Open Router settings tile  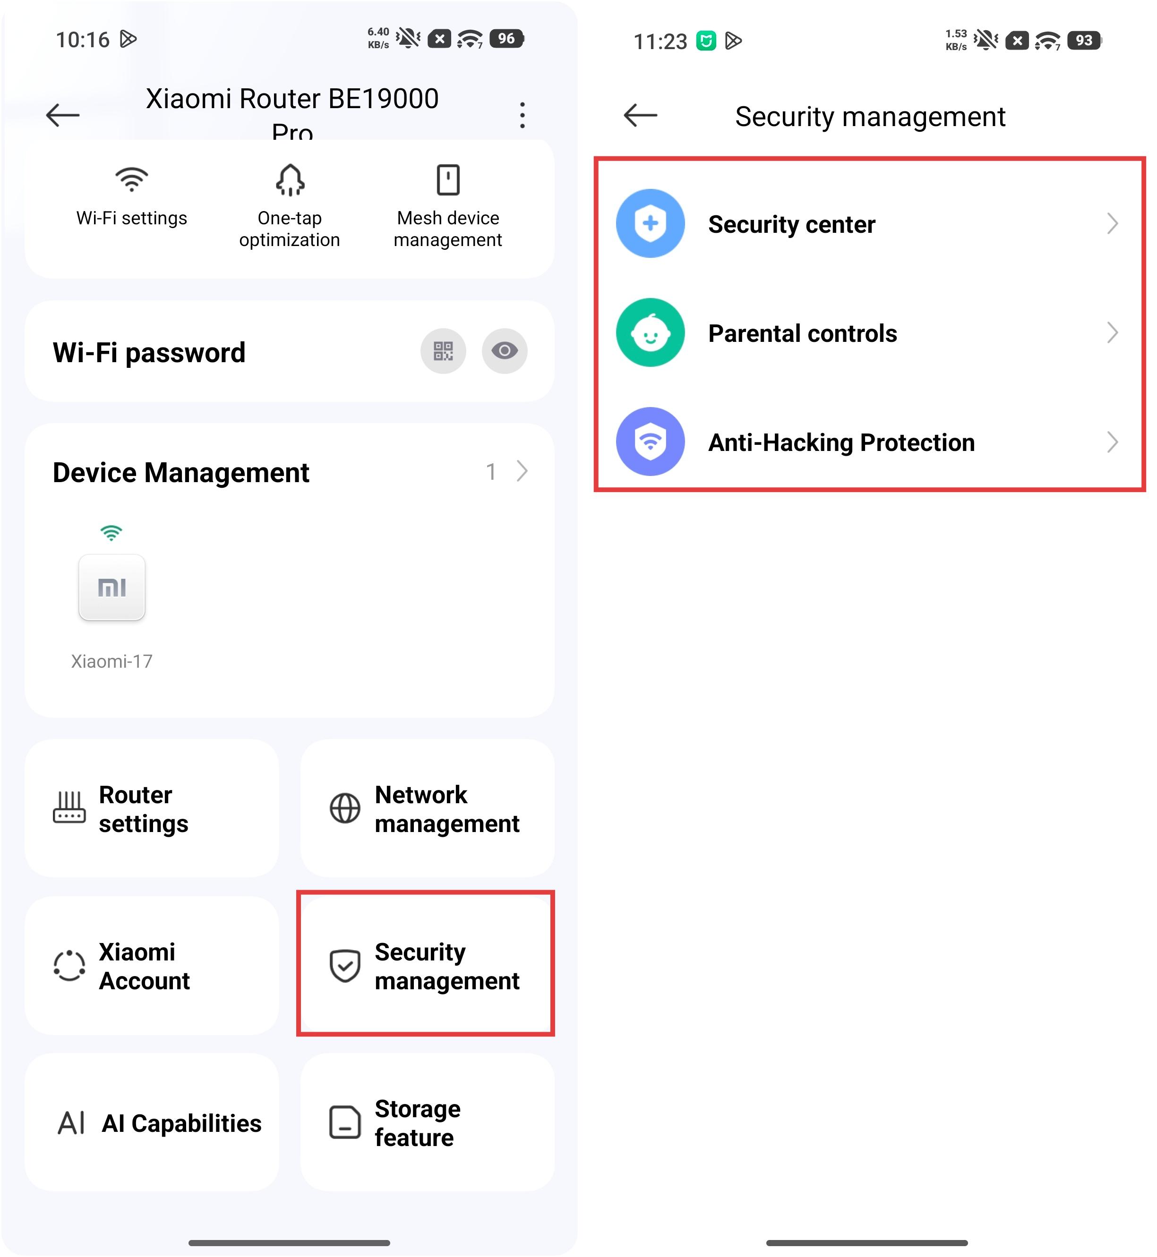point(152,808)
